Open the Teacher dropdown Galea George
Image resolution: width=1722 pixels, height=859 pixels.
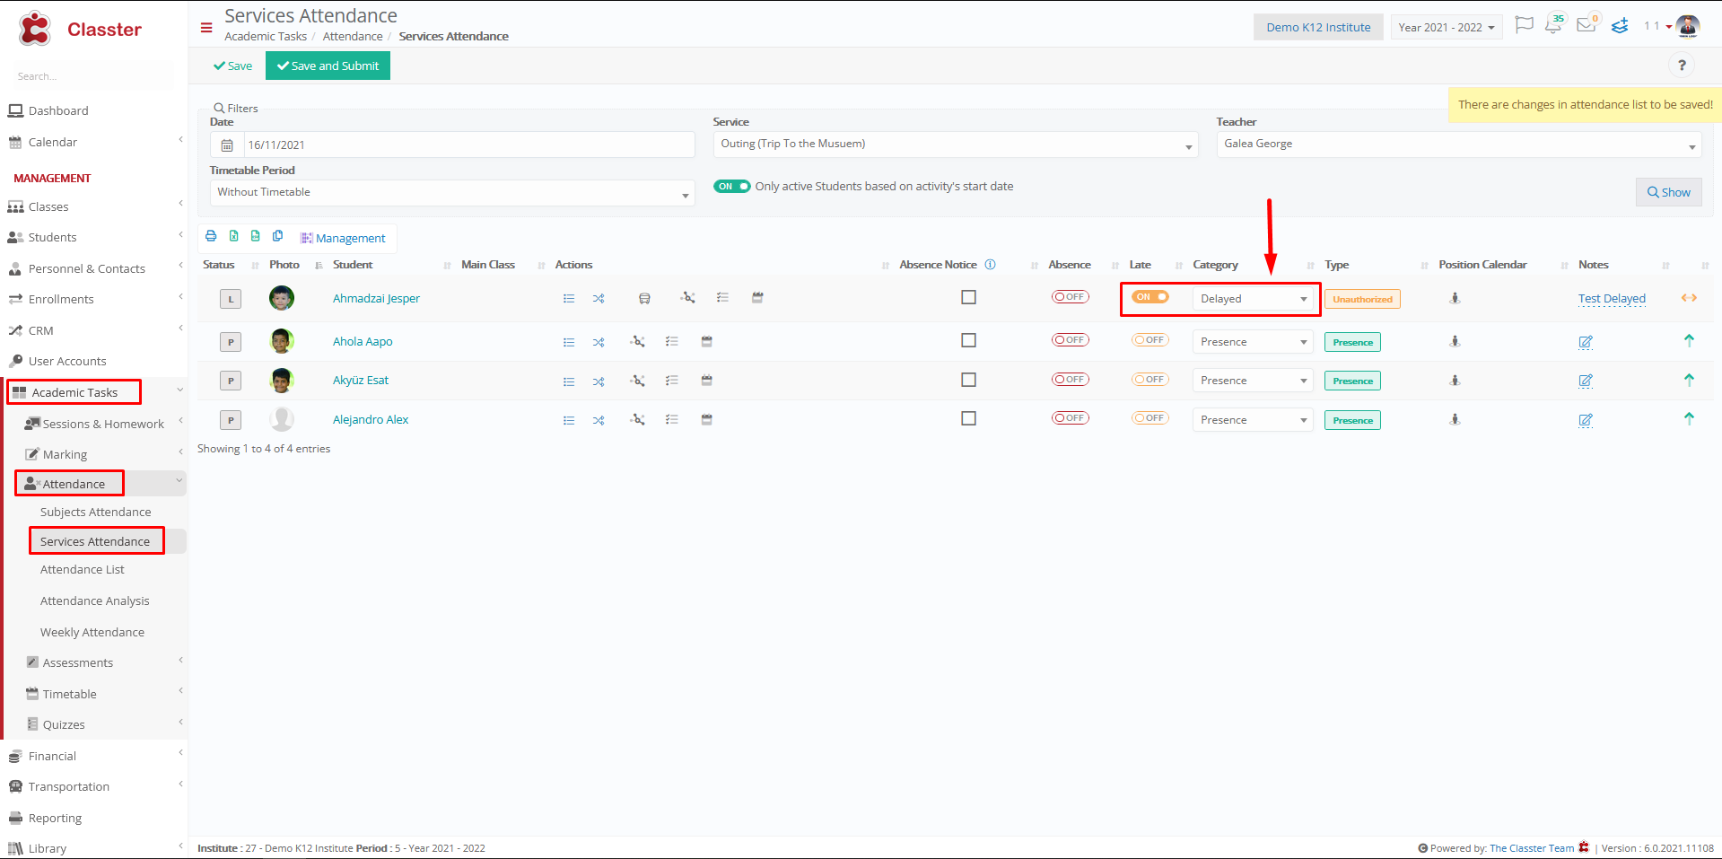tap(1459, 145)
